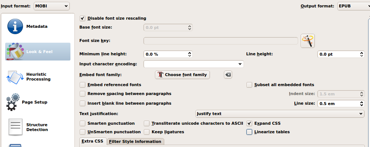Enable Subset all embedded fonts

[250, 85]
